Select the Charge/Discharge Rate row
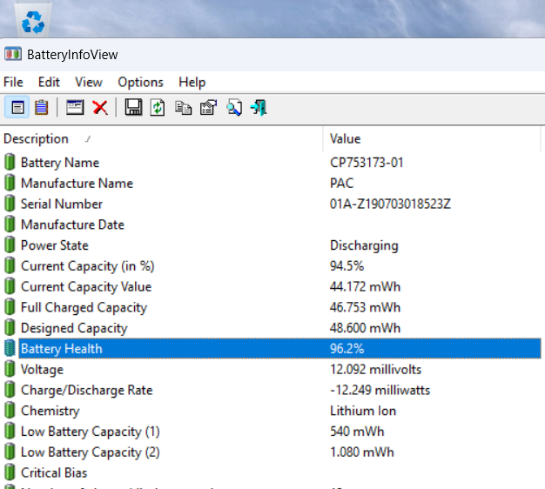This screenshot has width=545, height=489. point(272,390)
